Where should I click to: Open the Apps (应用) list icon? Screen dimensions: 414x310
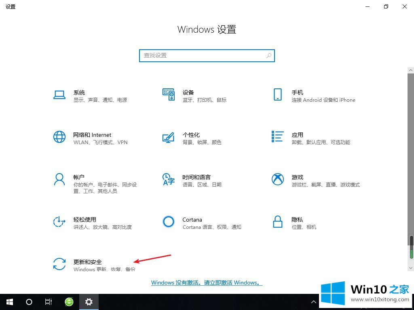click(277, 136)
